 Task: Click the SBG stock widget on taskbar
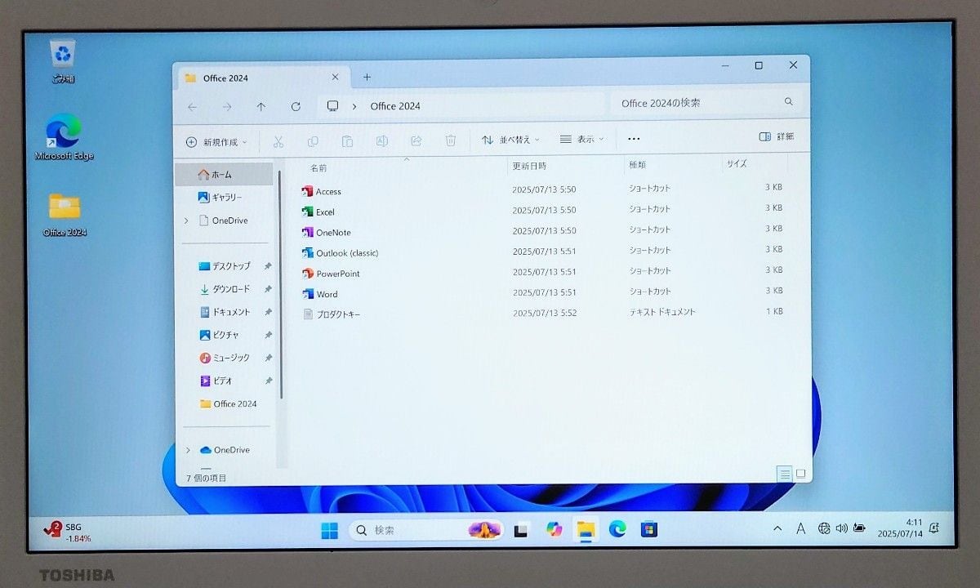(68, 532)
